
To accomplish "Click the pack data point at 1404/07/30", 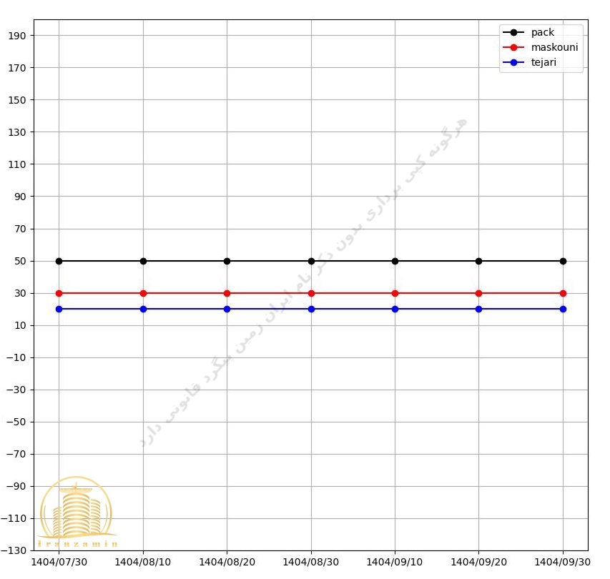I will coord(59,261).
